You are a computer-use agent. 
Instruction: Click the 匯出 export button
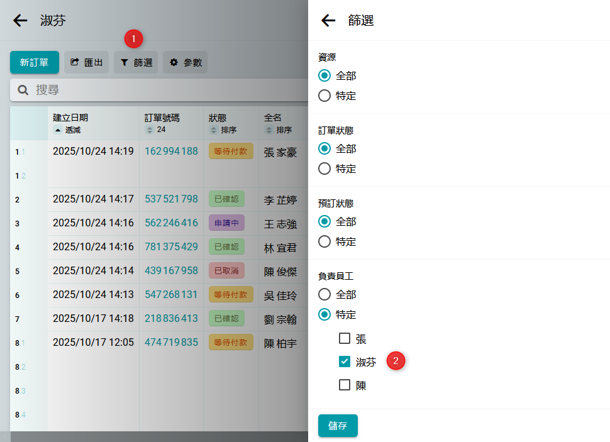point(87,62)
